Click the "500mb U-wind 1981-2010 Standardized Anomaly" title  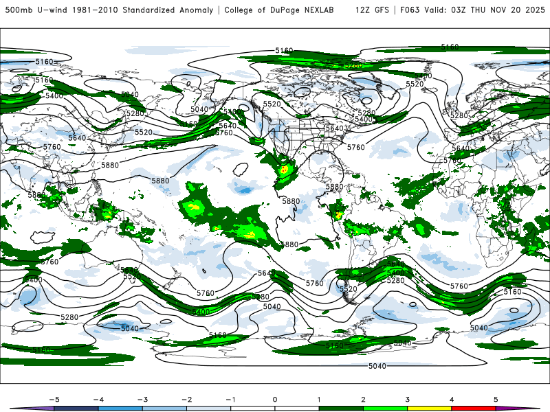coord(109,10)
